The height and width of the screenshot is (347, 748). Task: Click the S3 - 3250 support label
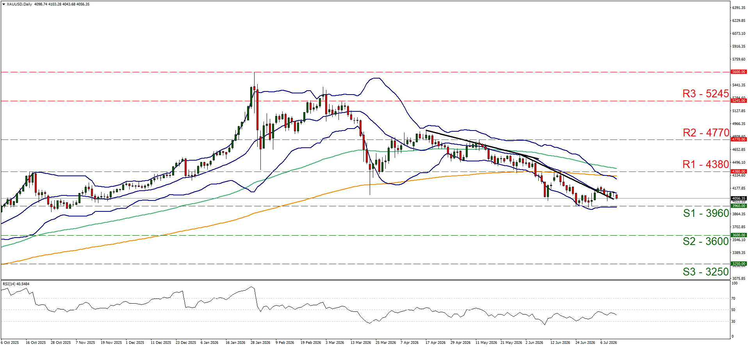point(705,272)
